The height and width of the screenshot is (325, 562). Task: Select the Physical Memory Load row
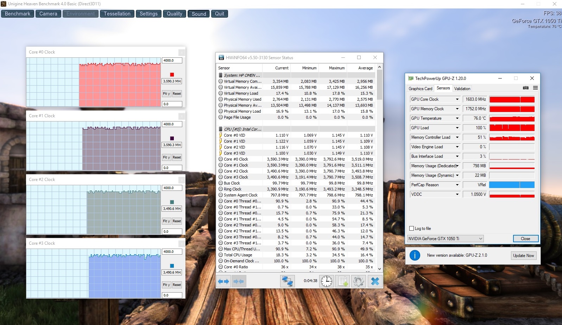click(296, 111)
